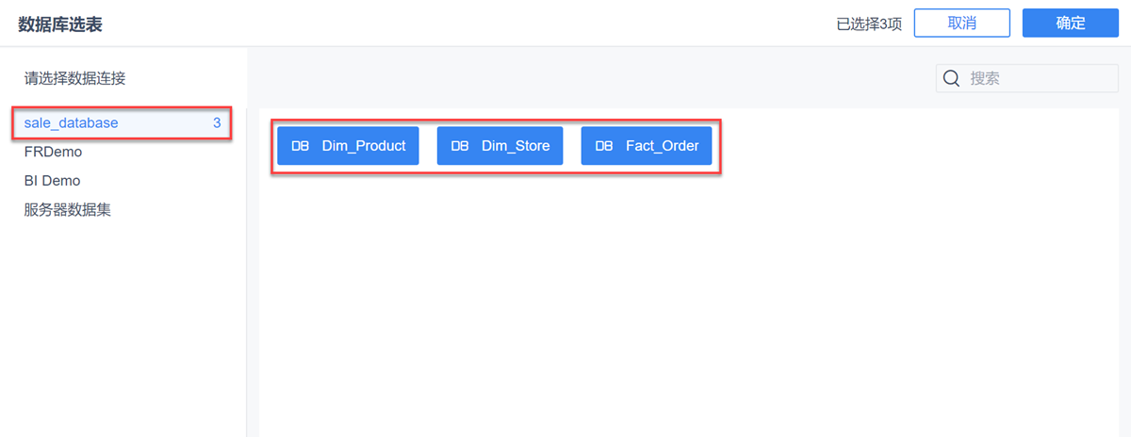Toggle the Dim_Store table selection label
Image resolution: width=1131 pixels, height=437 pixels.
516,146
